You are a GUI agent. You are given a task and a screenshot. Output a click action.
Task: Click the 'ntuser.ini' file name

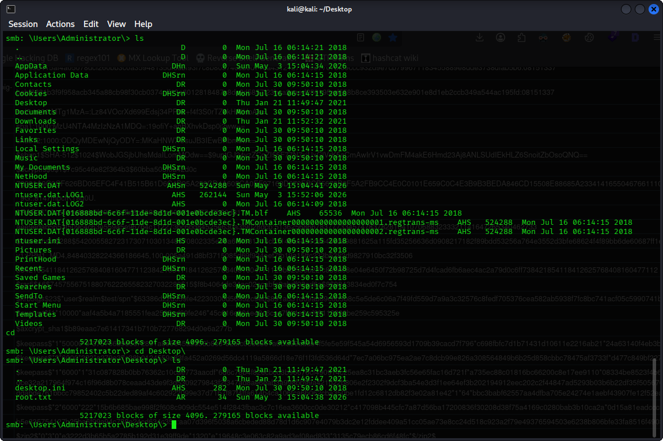point(37,241)
